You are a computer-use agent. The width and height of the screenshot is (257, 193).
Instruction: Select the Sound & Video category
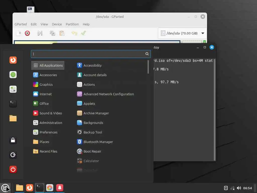pyautogui.click(x=47, y=113)
